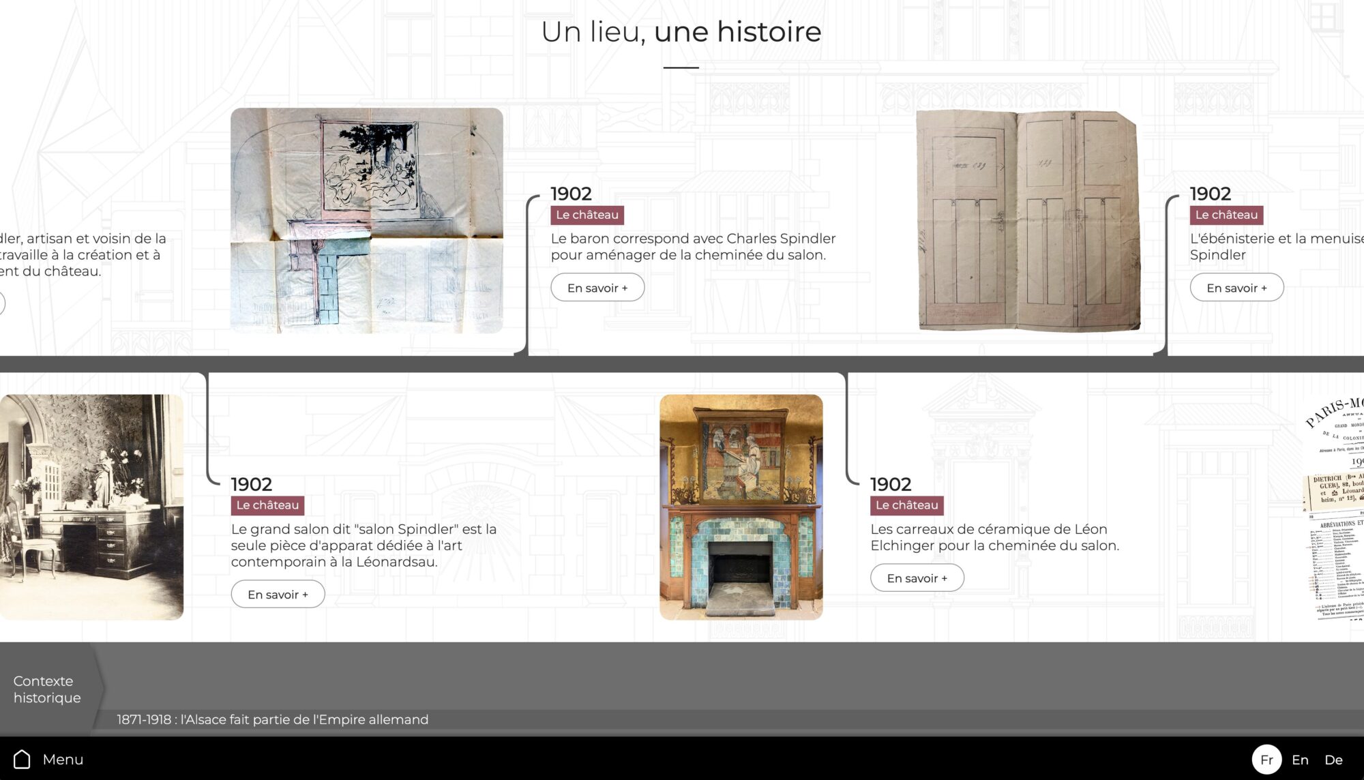Open the chimney sketch drawing thumbnail
Screen dimensions: 1364x780
367,220
